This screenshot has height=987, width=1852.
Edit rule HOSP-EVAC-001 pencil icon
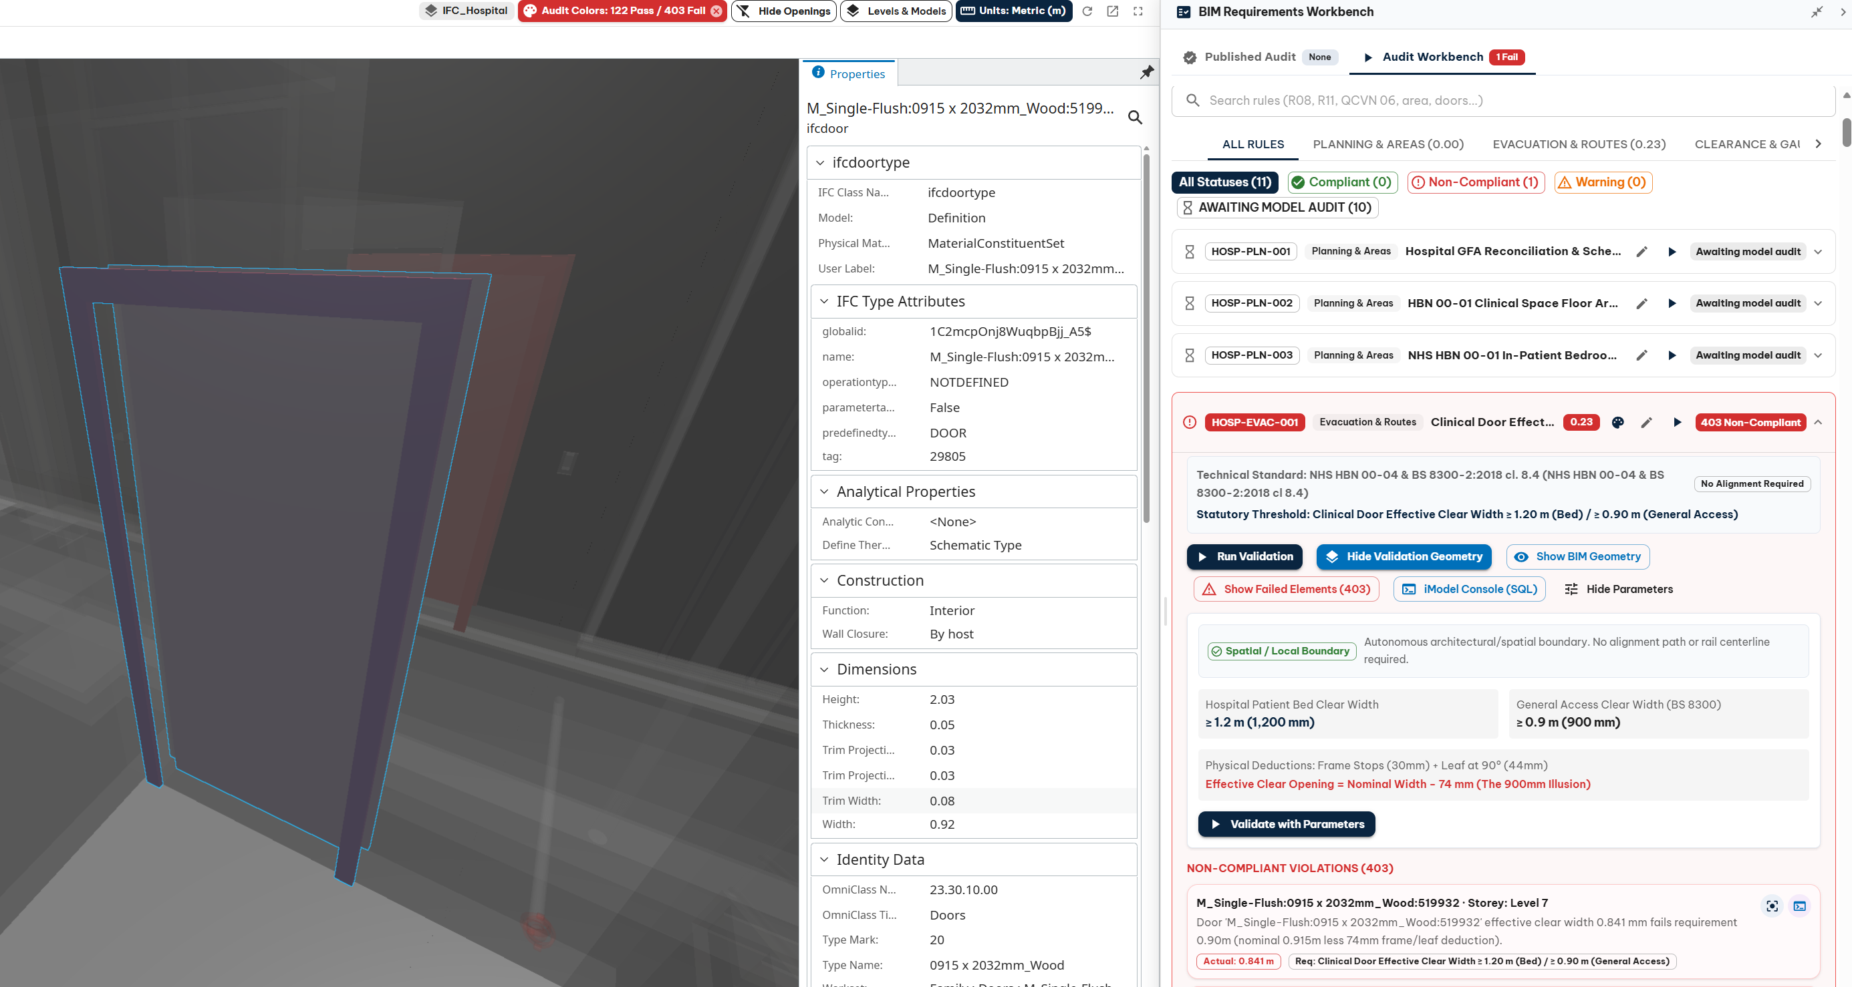pyautogui.click(x=1646, y=423)
